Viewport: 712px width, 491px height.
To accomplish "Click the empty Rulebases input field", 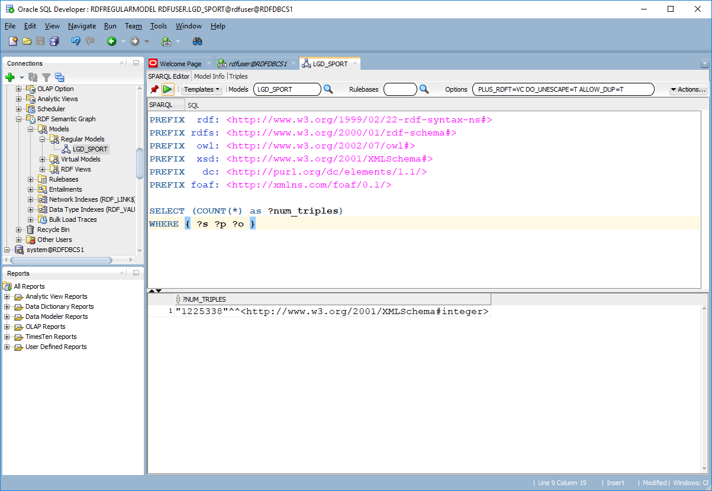I will pos(400,89).
